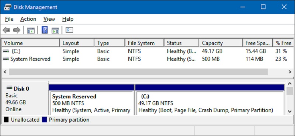Select the System Reserved volume row
The width and height of the screenshot is (295, 136).
(x=147, y=59)
